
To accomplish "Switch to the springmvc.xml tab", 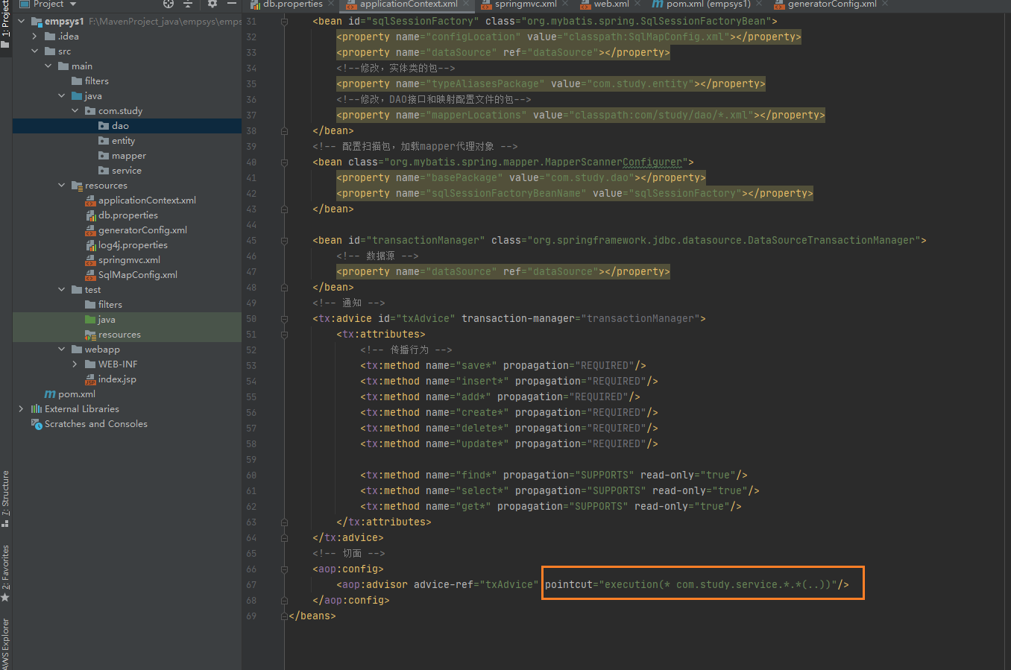I will 526,4.
